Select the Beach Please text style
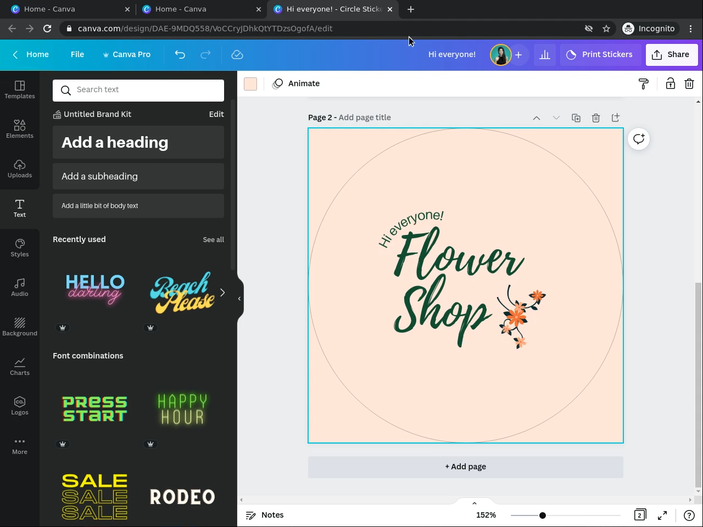Screen dimensions: 703x527 tap(182, 293)
